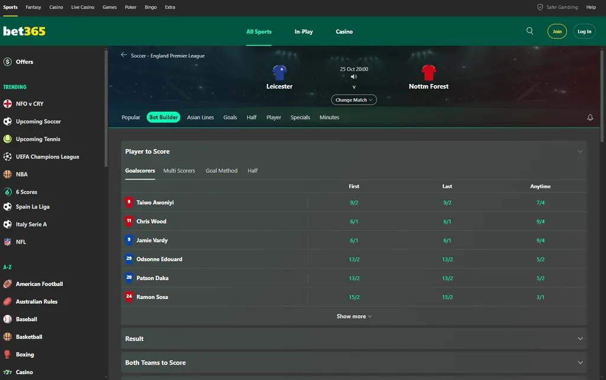
Task: Open the 6 Scores icon in sidebar
Action: [7, 191]
